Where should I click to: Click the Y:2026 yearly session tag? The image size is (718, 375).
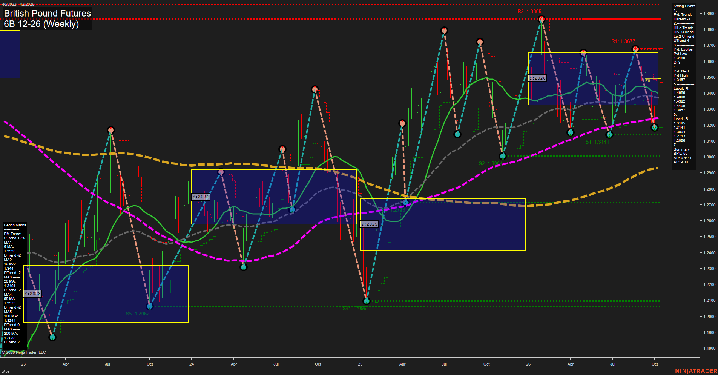537,78
